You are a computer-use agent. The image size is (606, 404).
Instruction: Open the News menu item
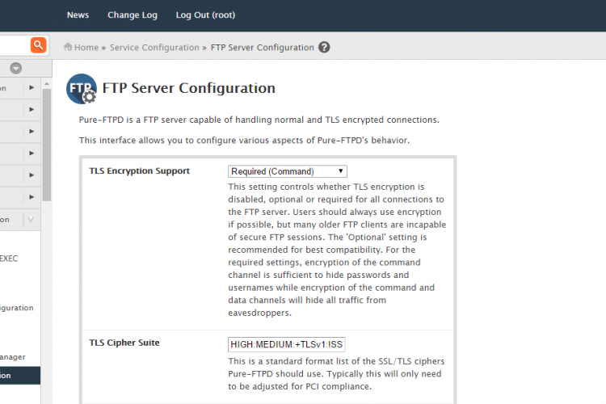[78, 15]
